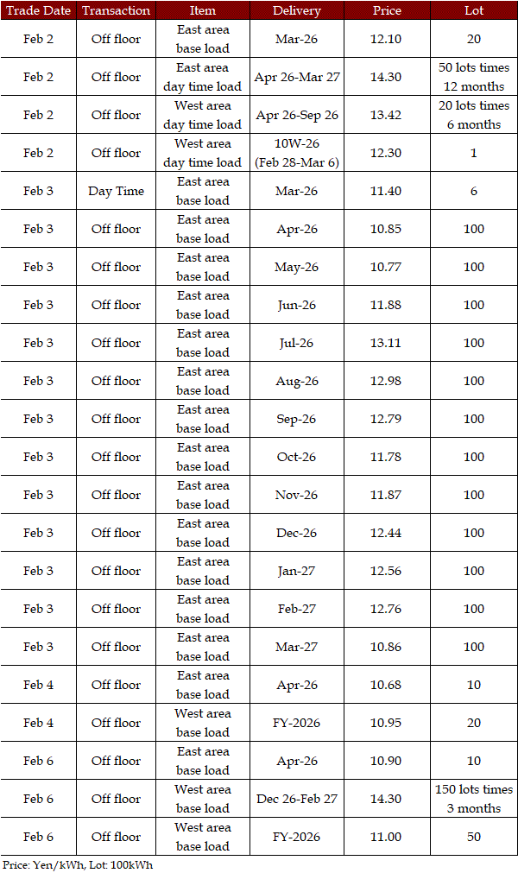Click the Price column header
This screenshot has height=873, width=518.
tap(386, 10)
